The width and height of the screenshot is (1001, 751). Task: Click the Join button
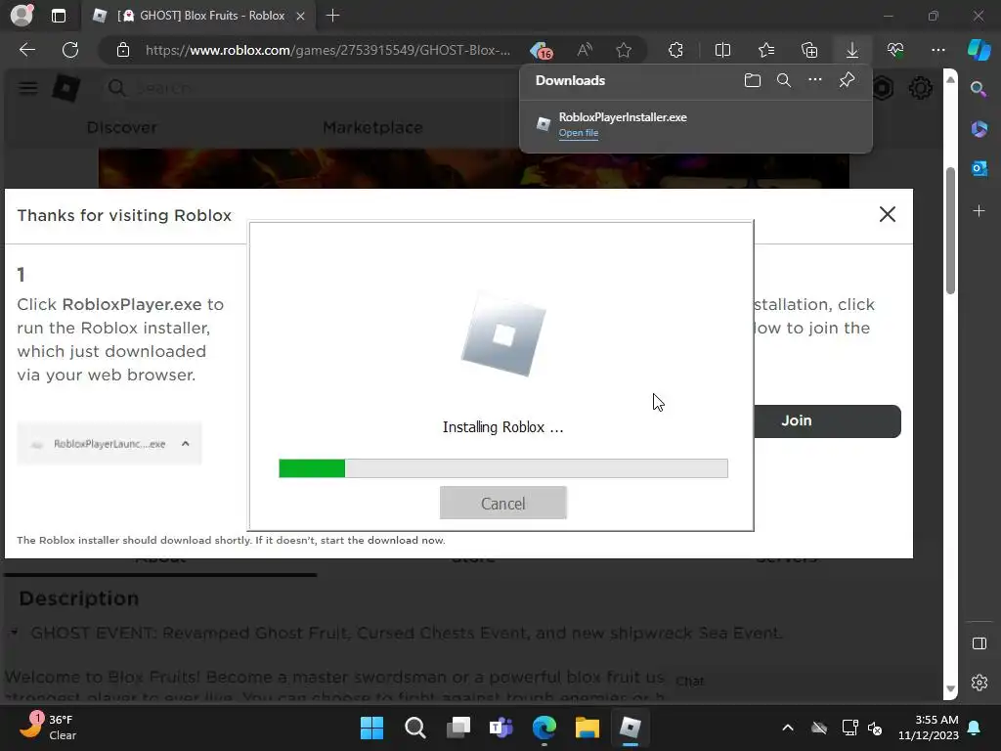coord(827,420)
